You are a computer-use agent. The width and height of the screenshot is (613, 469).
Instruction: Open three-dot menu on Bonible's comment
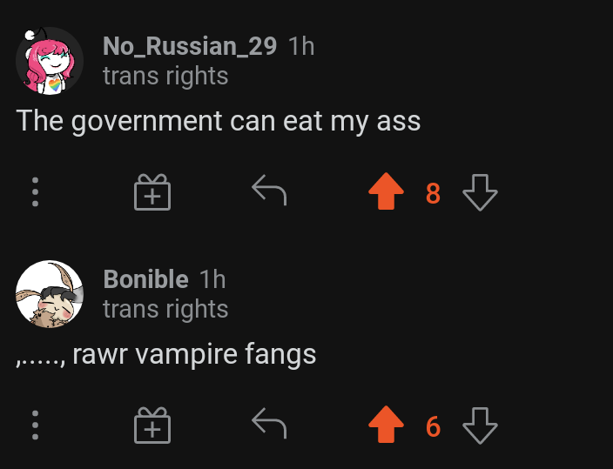tap(35, 425)
